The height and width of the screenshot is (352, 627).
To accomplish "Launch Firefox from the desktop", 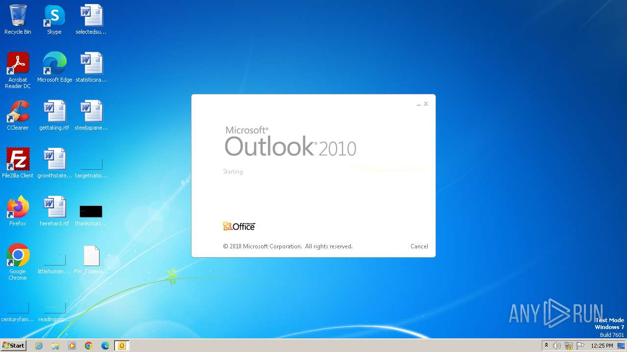I will coord(18,211).
